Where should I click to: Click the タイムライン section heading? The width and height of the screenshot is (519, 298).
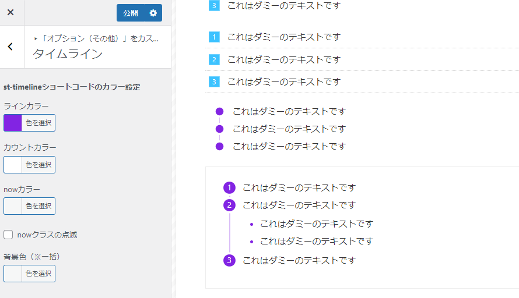tap(68, 54)
